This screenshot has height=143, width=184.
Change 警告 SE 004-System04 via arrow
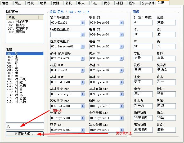[x=122, y=34]
